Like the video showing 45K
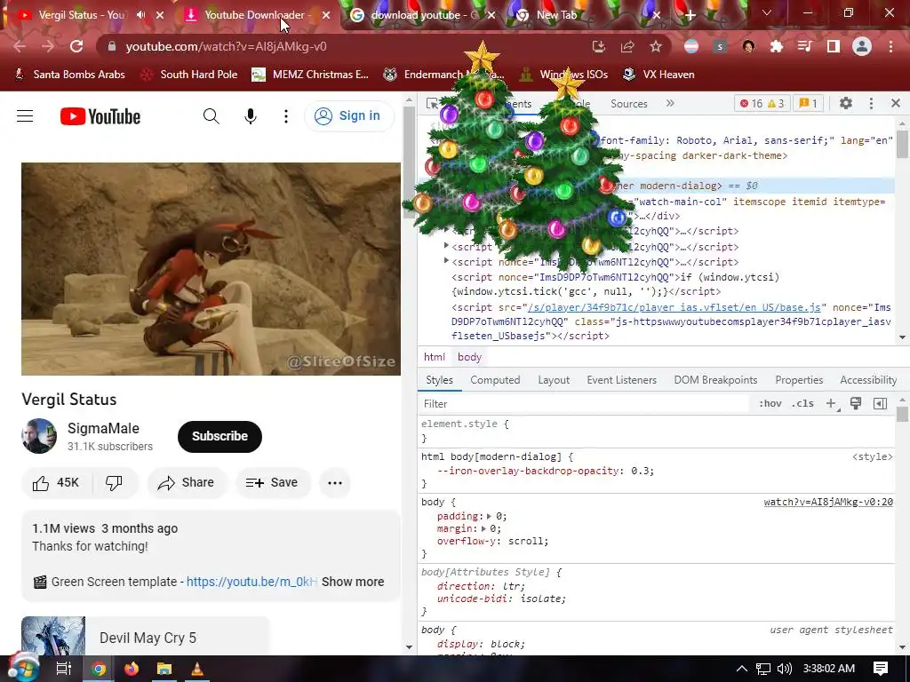This screenshot has width=910, height=682. (56, 482)
